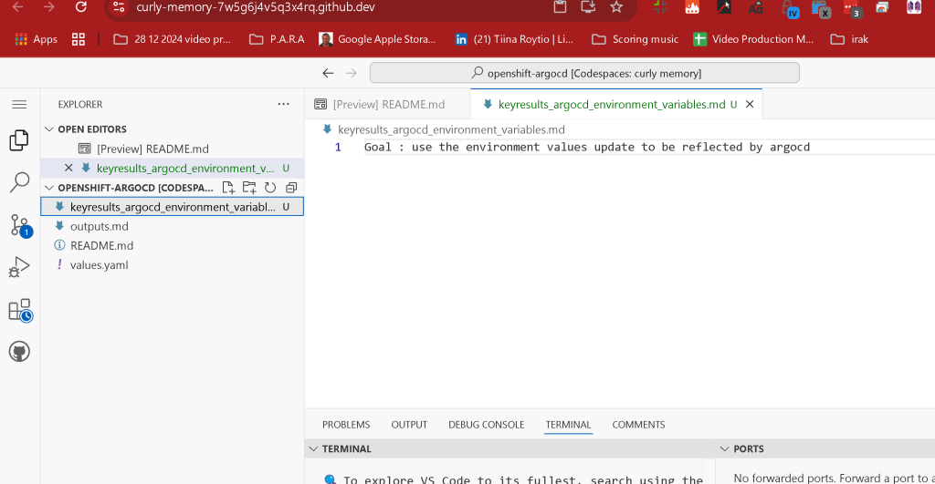Screen dimensions: 935x484
Task: Open Source Control view with 1 badge
Action: (x=20, y=226)
